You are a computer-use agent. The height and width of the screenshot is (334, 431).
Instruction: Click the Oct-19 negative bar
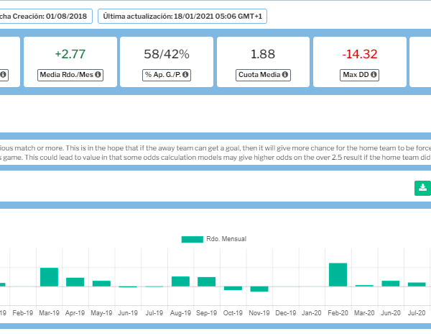(233, 289)
